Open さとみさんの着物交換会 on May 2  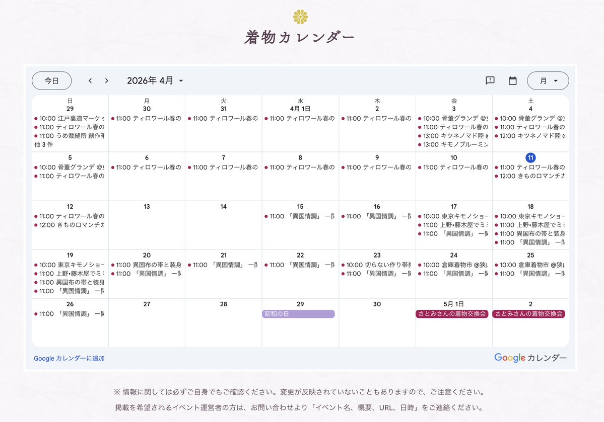click(528, 314)
